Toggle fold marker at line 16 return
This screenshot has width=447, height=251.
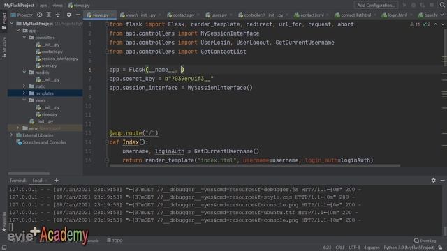[107, 160]
